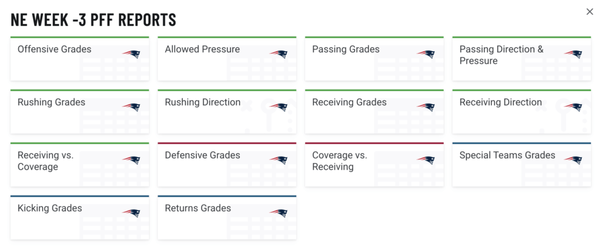Click the Patriots logo on Returns Grades card
Screen dimensions: 602x250
[279, 213]
